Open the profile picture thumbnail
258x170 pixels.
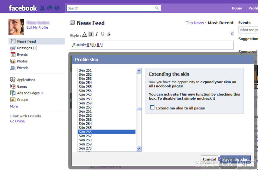pos(16,27)
